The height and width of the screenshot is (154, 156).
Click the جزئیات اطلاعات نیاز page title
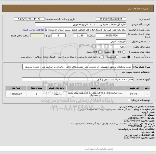click(x=138, y=9)
